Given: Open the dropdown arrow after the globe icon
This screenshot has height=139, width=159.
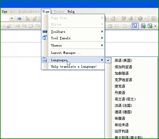Looking at the screenshot, I should point(145,19).
